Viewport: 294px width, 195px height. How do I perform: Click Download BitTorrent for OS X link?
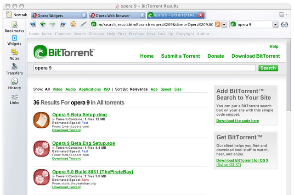click(x=242, y=160)
